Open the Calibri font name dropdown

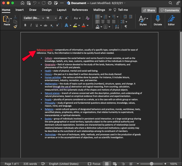(33, 18)
